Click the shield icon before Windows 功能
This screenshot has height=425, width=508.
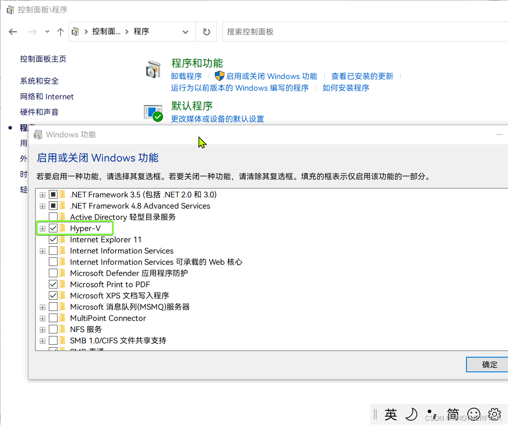[x=219, y=76]
